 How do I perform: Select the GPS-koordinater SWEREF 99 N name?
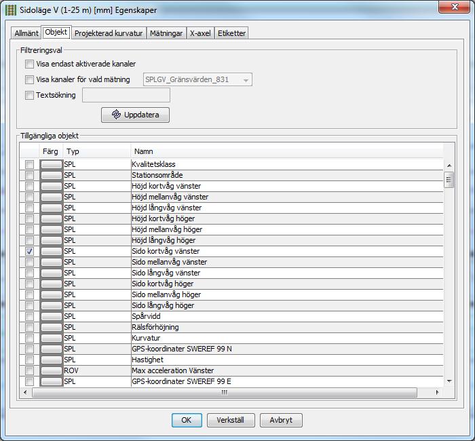(x=182, y=349)
